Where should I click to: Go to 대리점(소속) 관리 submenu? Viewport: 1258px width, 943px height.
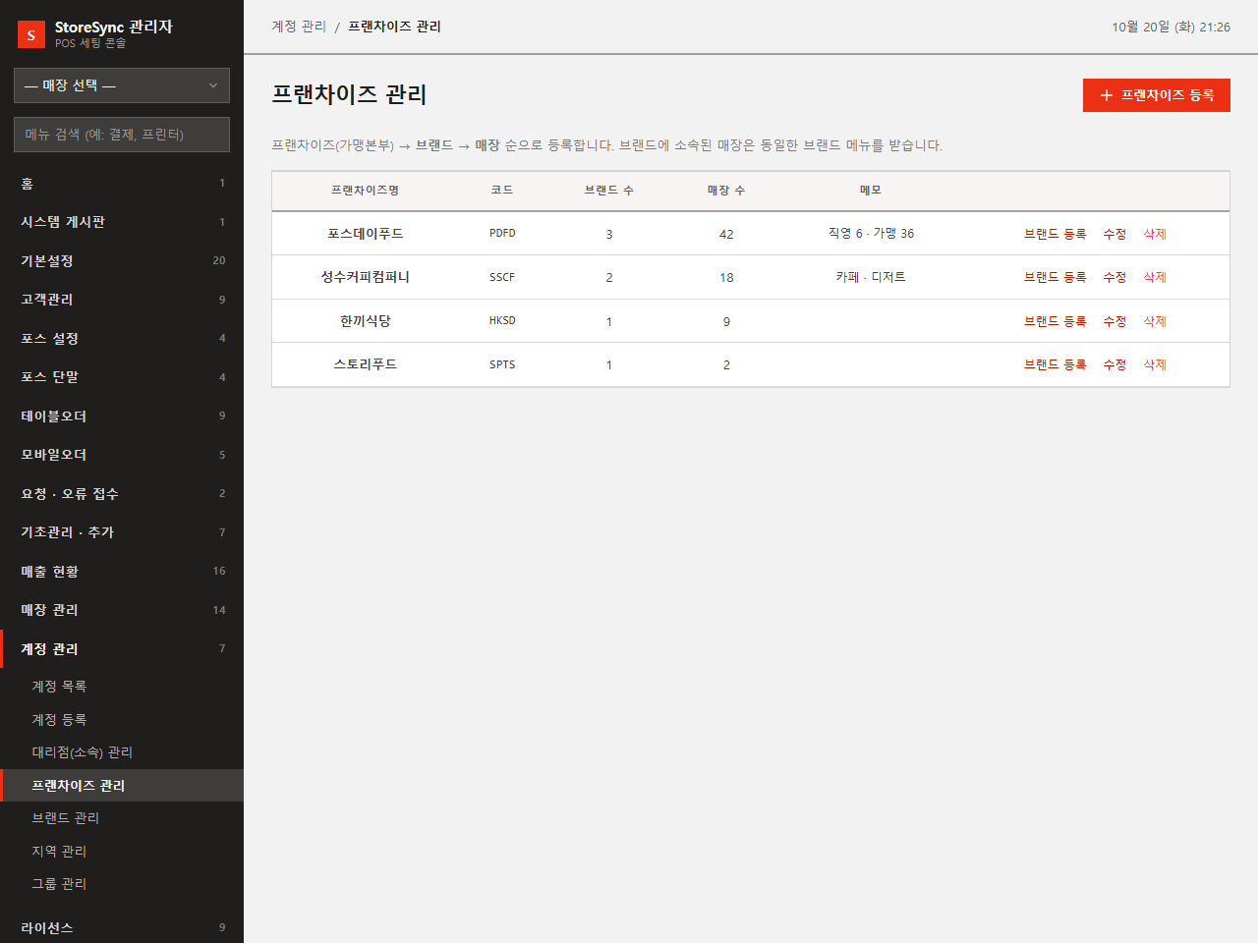pyautogui.click(x=122, y=752)
